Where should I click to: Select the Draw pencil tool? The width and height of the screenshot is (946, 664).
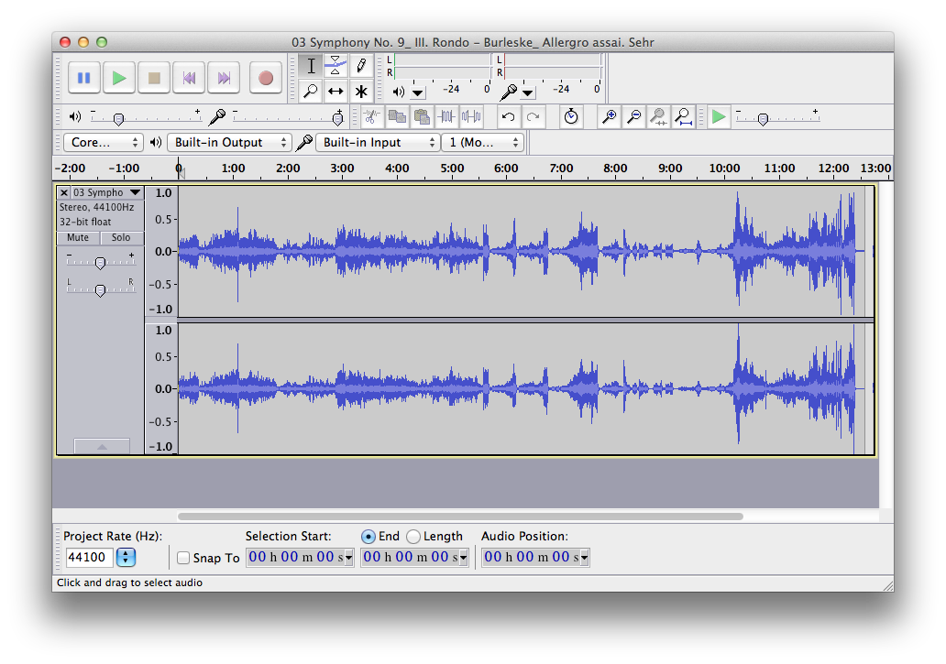[361, 65]
